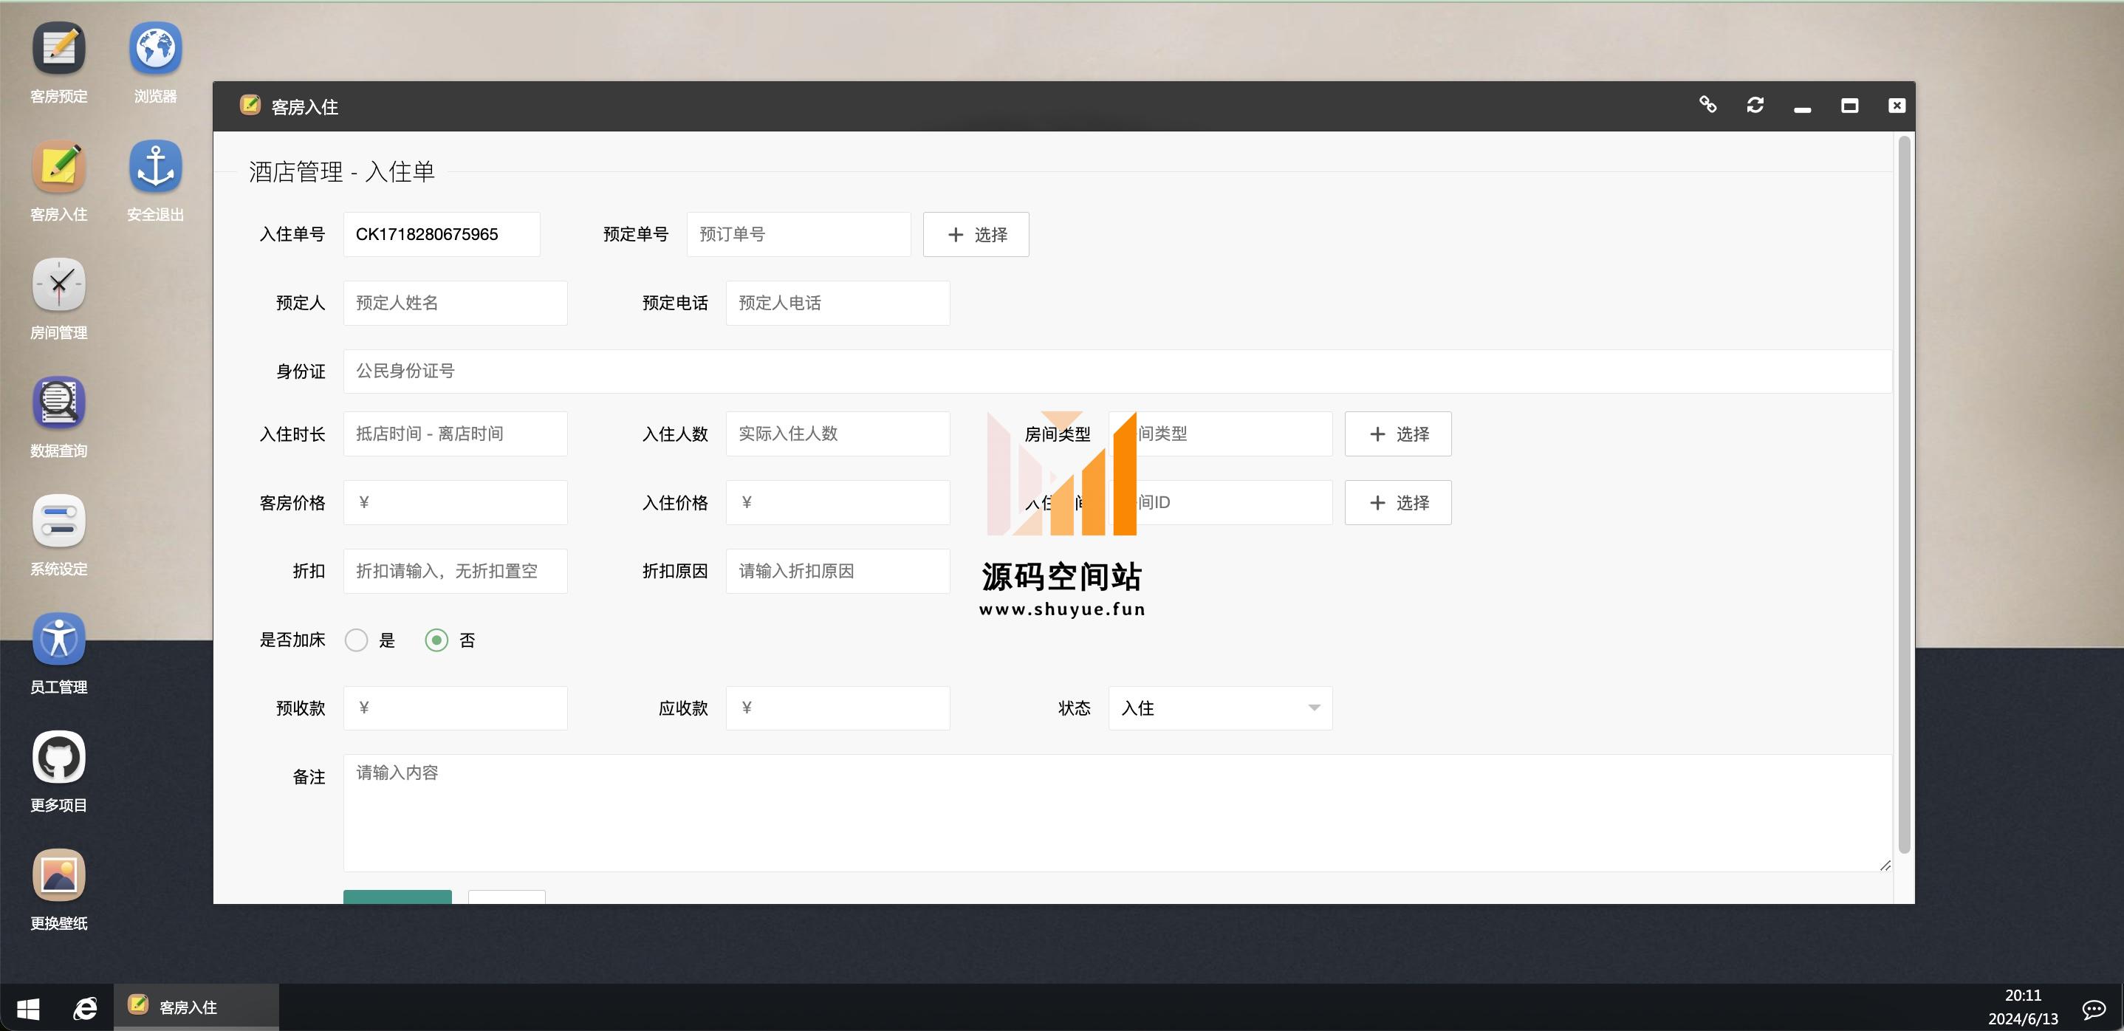Launch Internet Explorer from taskbar

coord(85,1008)
